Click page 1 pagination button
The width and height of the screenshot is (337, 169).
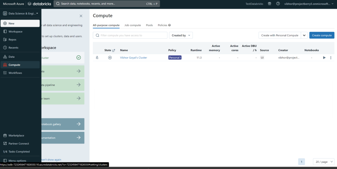tap(301, 162)
